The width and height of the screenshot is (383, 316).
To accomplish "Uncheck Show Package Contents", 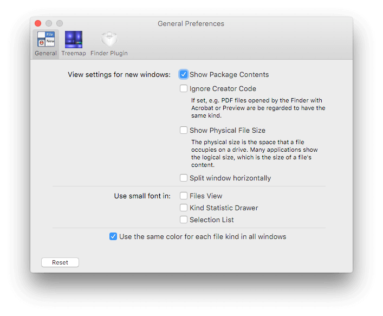I will click(x=184, y=74).
